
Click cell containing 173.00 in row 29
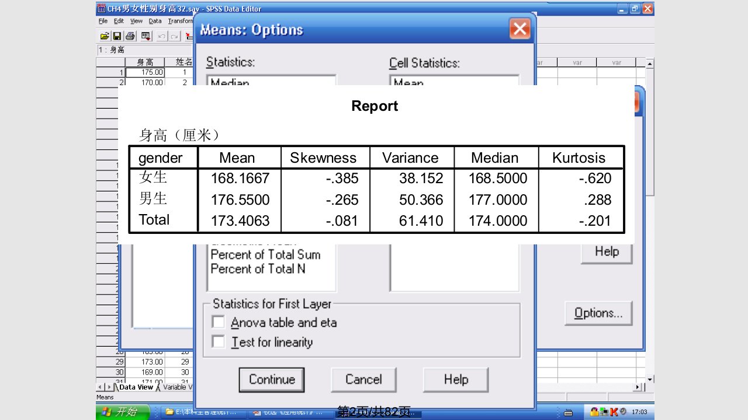click(145, 362)
